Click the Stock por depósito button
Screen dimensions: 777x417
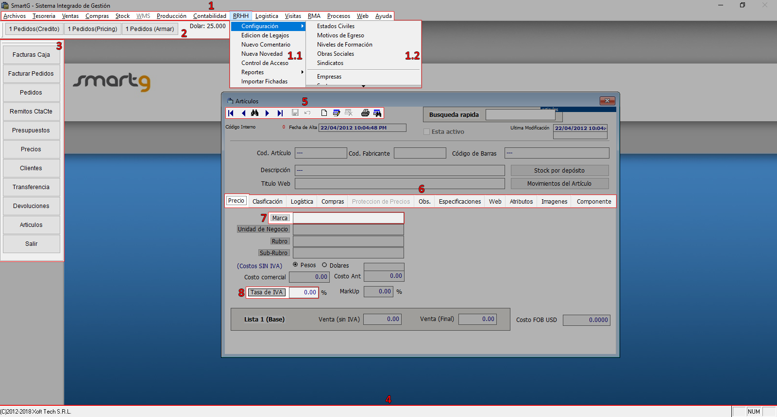[559, 171]
